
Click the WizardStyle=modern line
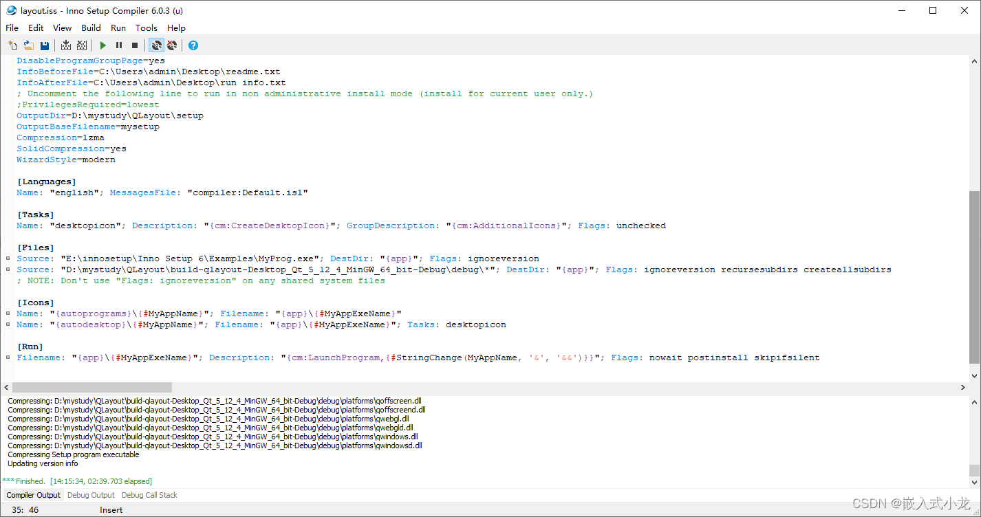(66, 159)
